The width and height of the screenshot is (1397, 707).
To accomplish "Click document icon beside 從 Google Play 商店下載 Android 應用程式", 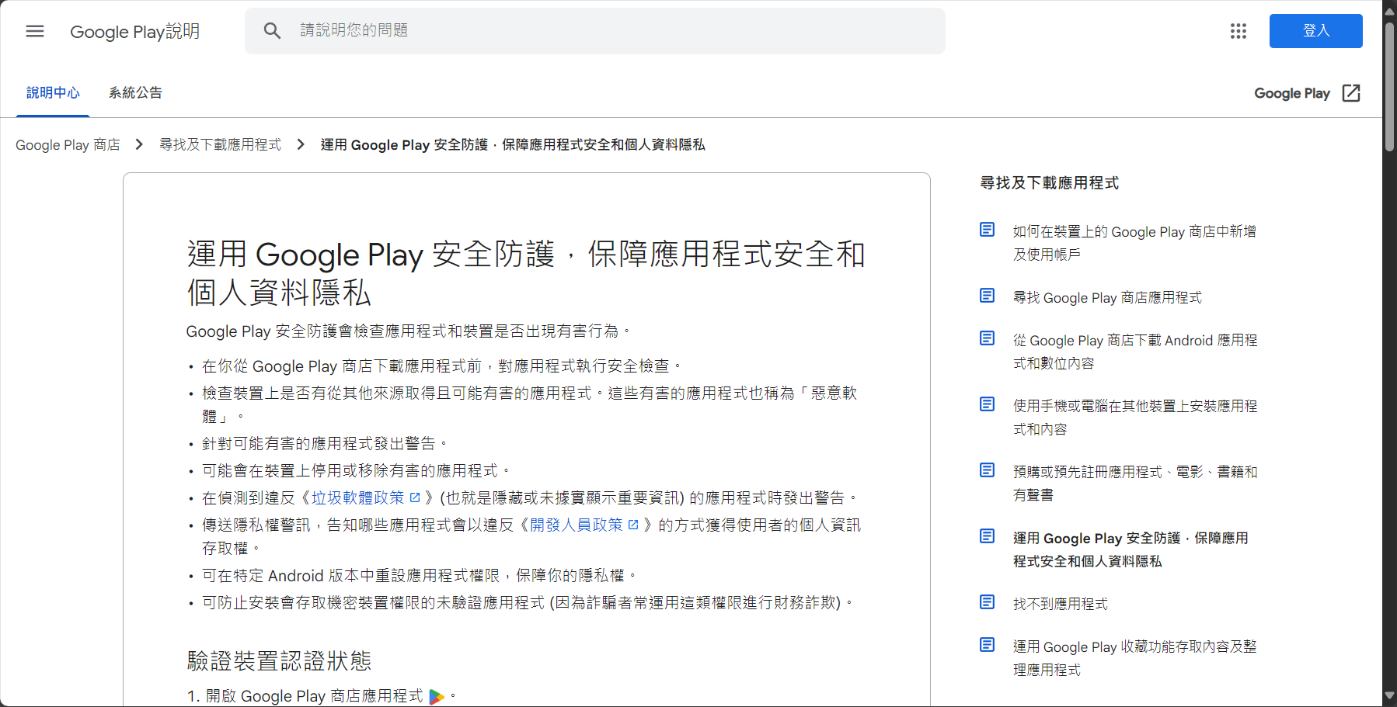I will click(x=988, y=338).
